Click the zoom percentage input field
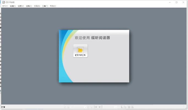Screen dimensions: 188x110 (x=108, y=107)
